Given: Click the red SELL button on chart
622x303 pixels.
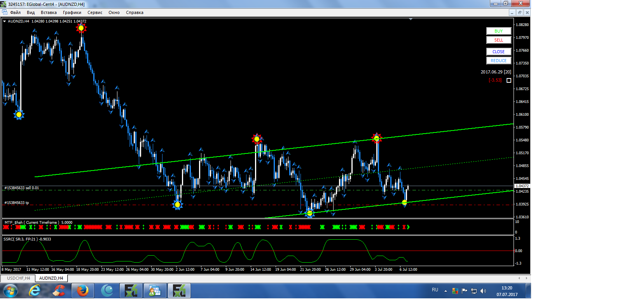Looking at the screenshot, I should tap(499, 40).
